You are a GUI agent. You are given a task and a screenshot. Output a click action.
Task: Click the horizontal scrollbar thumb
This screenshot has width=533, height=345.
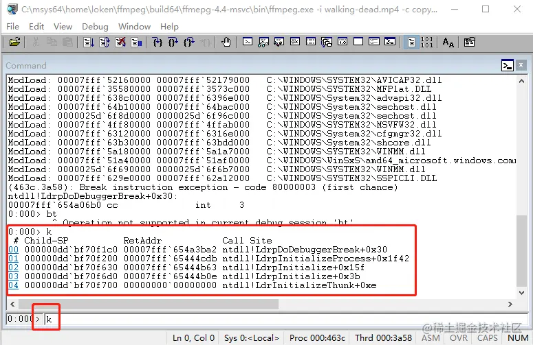[149, 304]
